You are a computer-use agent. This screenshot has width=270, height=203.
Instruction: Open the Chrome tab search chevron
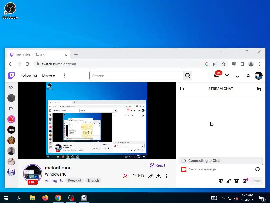(223, 52)
